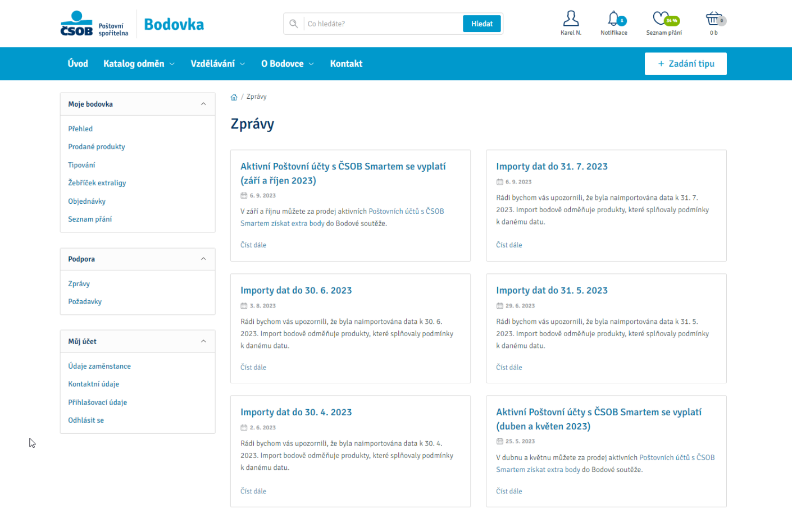
Task: Collapse the Podpora sidebar panel
Action: click(x=203, y=259)
